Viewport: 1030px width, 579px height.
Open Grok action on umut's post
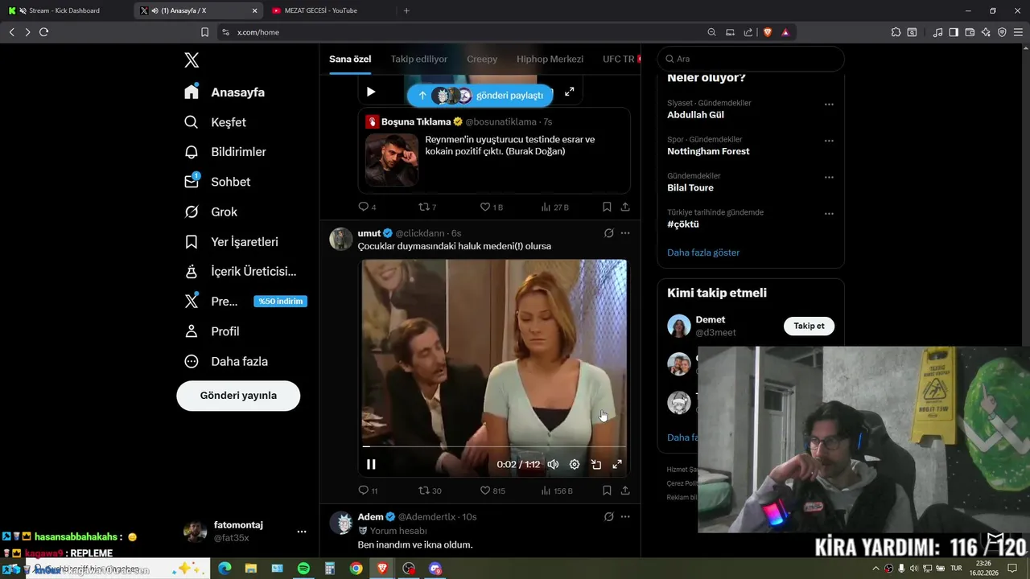point(608,233)
